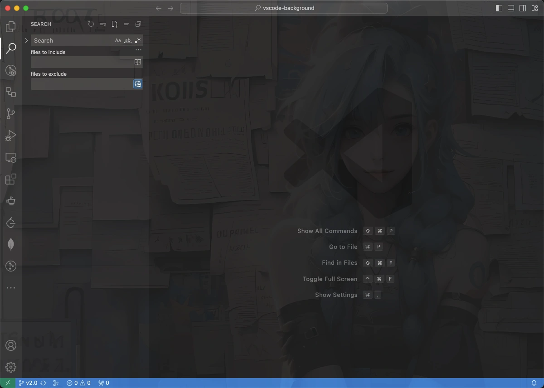The width and height of the screenshot is (544, 388).
Task: Open new search editor icon
Action: pos(115,24)
